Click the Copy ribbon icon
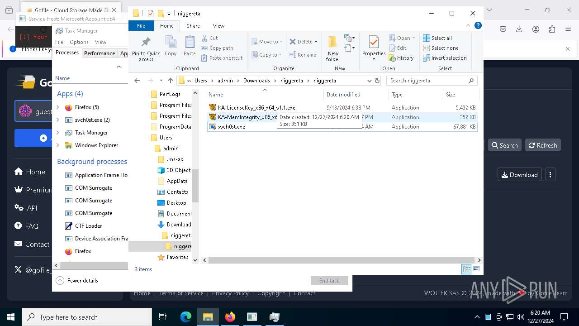The width and height of the screenshot is (579, 326). 171,46
